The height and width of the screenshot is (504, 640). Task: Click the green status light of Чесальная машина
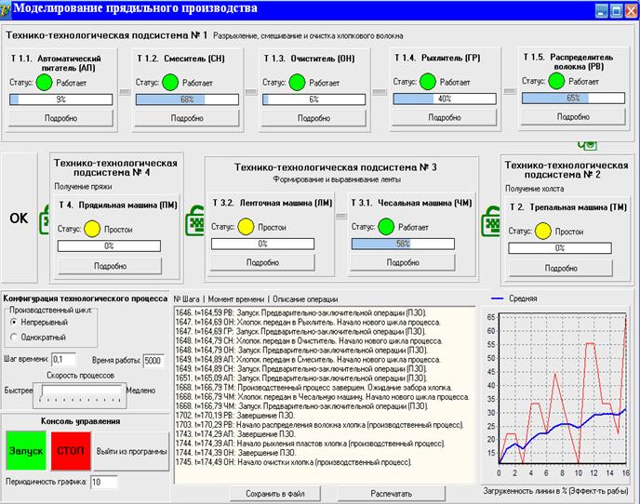pos(386,227)
